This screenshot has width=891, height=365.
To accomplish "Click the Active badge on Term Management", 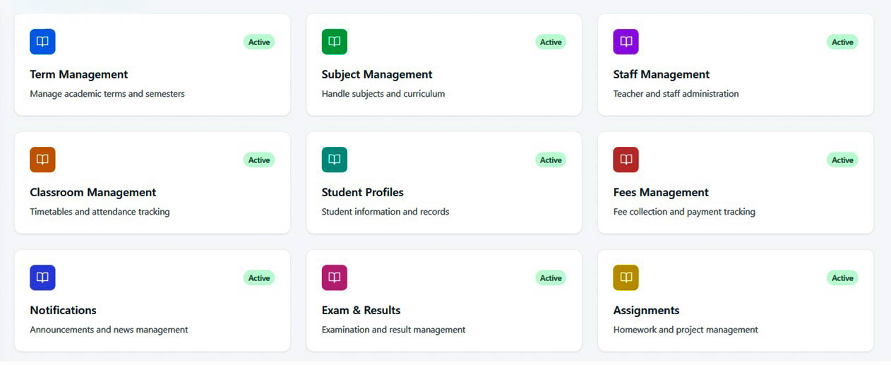I will (x=259, y=42).
